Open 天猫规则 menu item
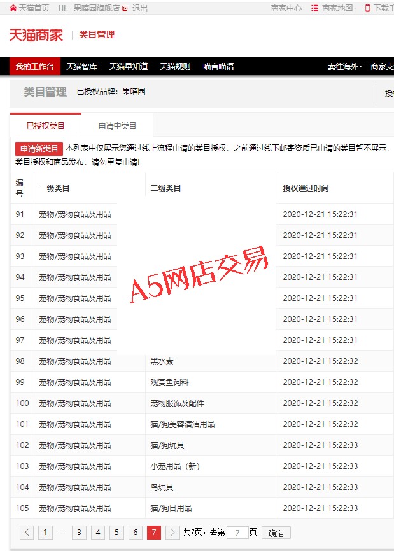394x551 pixels. click(175, 66)
